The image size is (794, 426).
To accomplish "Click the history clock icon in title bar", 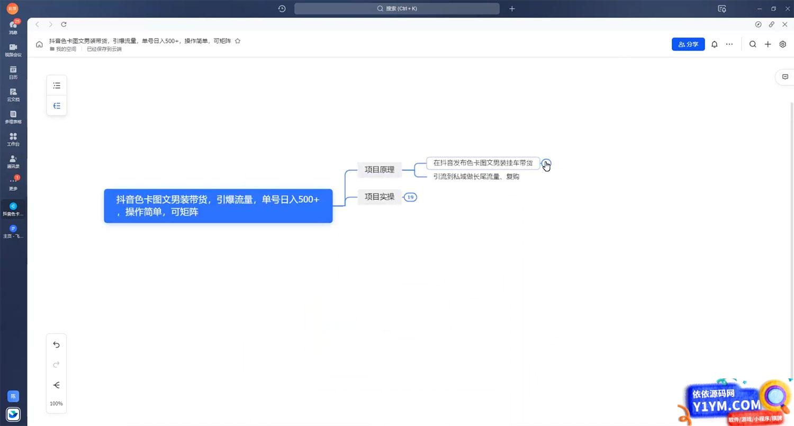I will coord(282,8).
